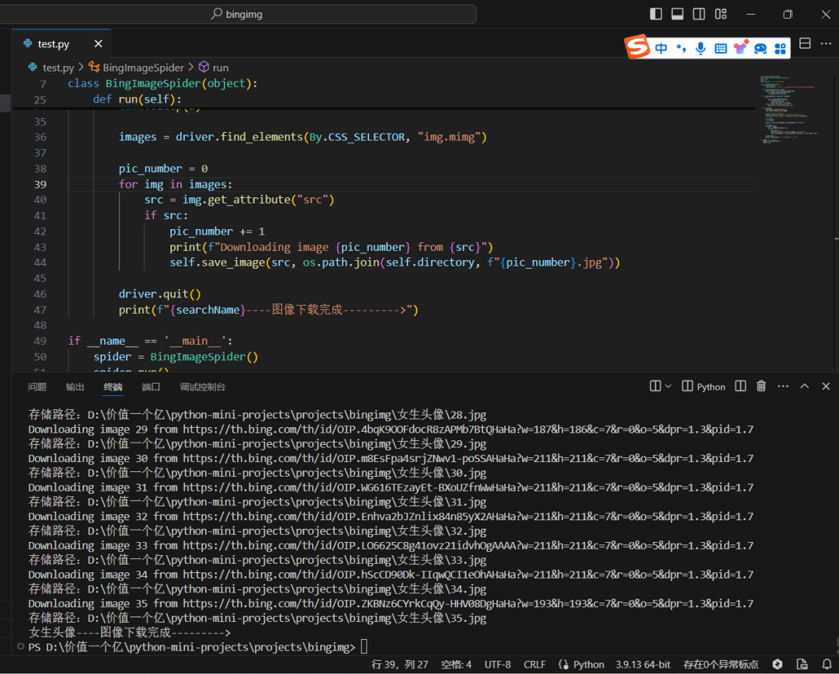
Task: Switch to the 调试控制台 panel tab
Action: (x=203, y=387)
